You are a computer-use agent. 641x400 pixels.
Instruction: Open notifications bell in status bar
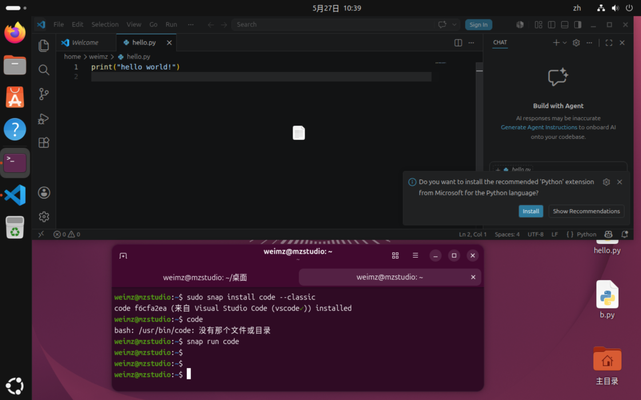click(x=624, y=234)
